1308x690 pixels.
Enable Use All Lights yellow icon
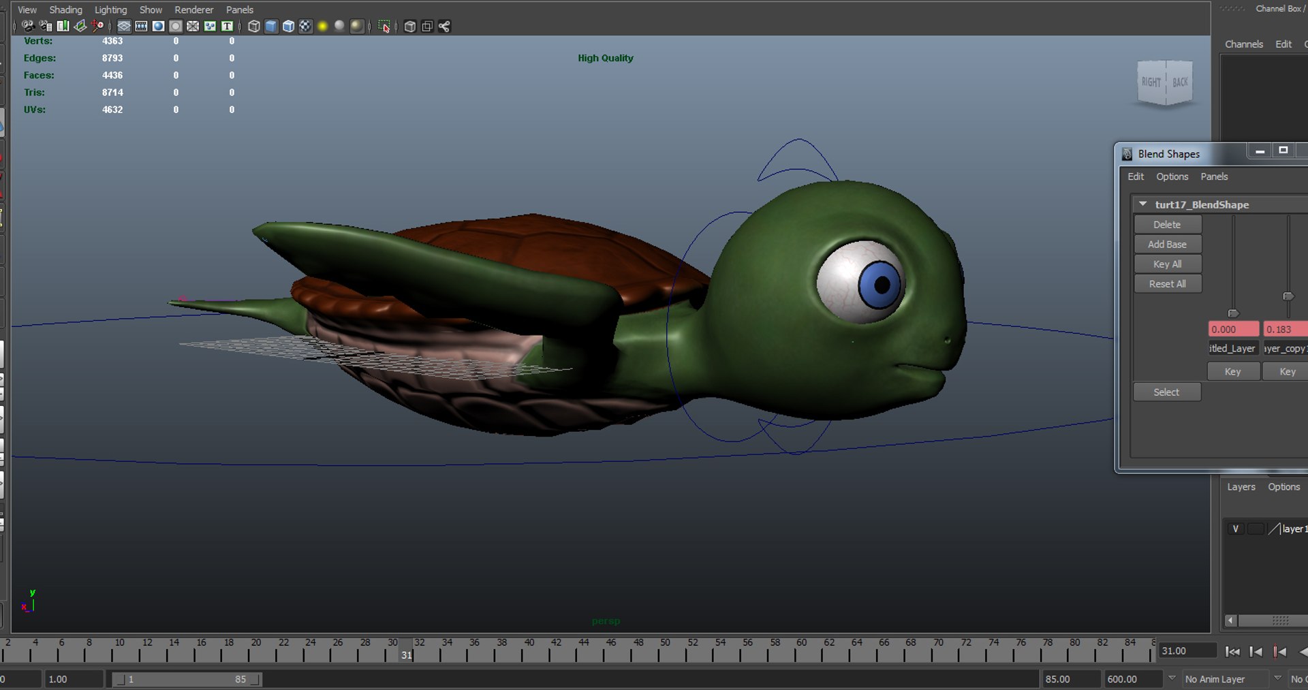coord(322,26)
